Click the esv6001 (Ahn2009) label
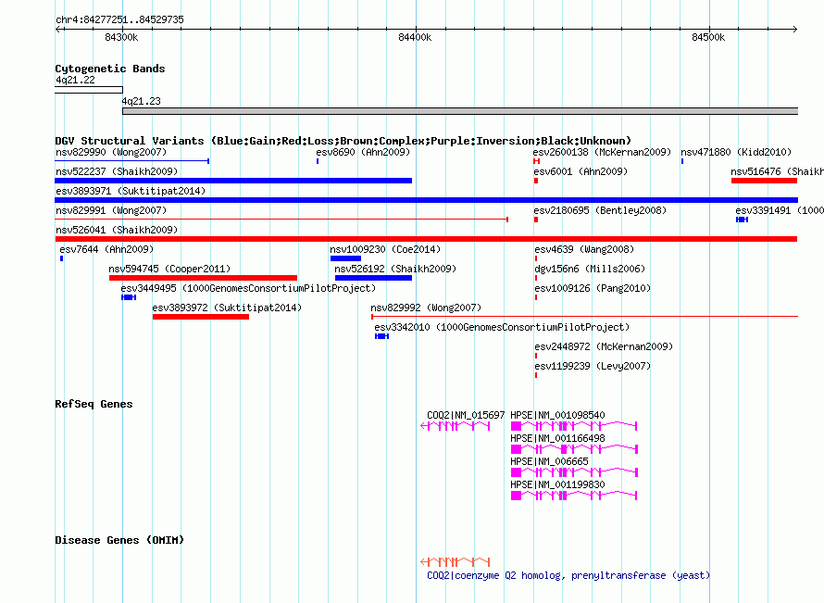 581,171
